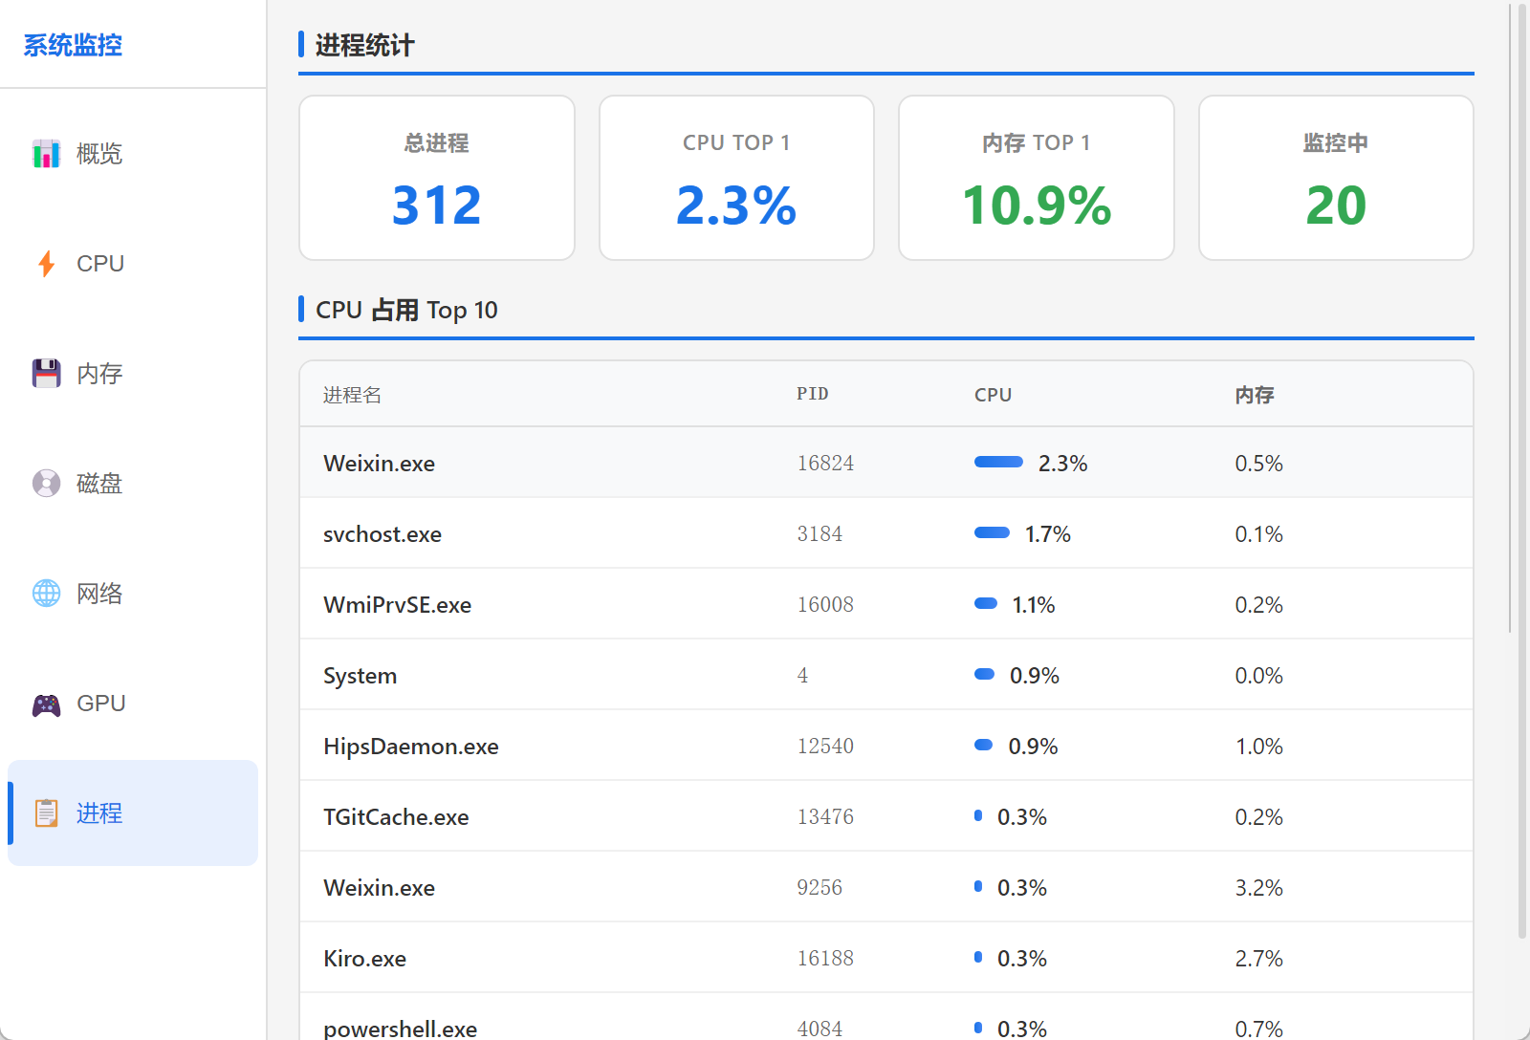This screenshot has height=1040, width=1530.
Task: Select the HipsDaemon.exe process name
Action: [x=411, y=747]
